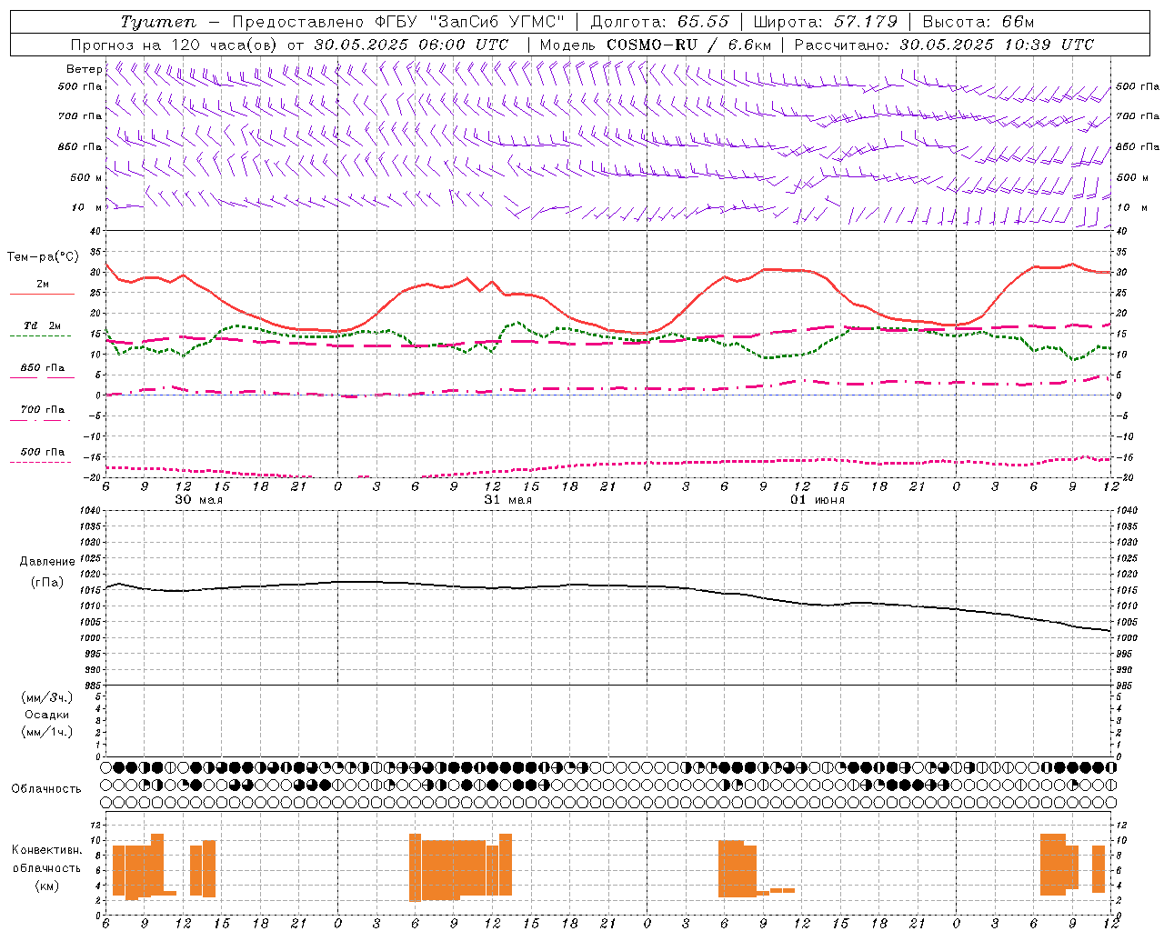
Task: Click the "Осадки" precipitation label
Action: point(47,715)
